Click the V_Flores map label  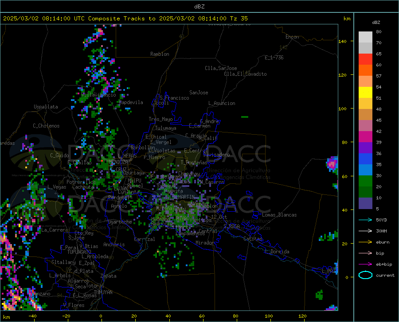click(74, 305)
